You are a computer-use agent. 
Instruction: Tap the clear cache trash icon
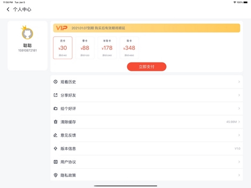coord(55,122)
